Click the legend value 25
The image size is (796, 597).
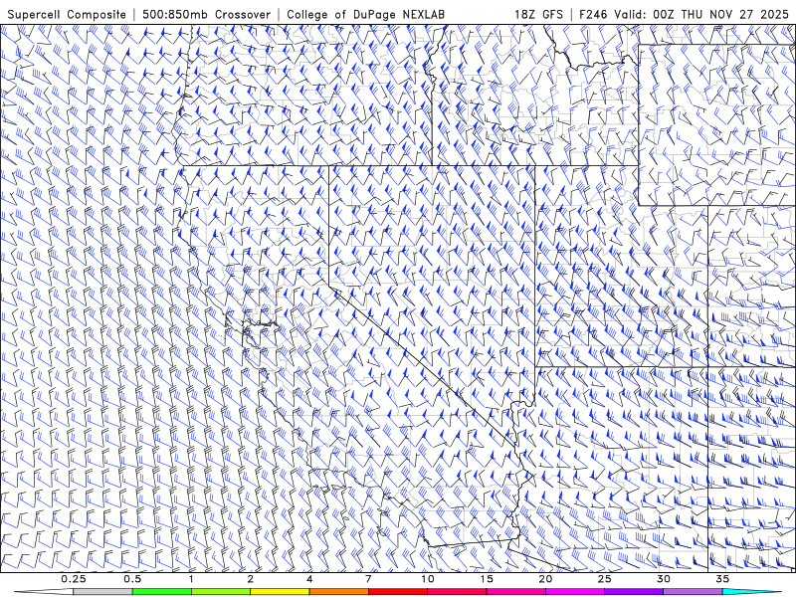tap(604, 579)
